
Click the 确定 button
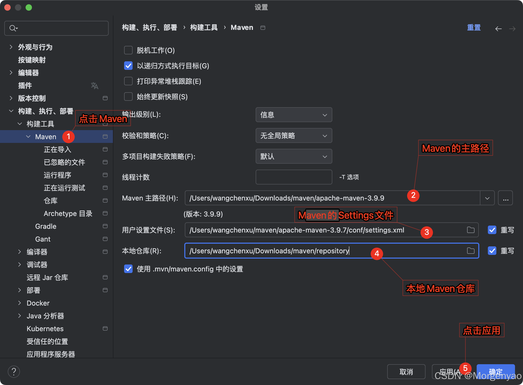(x=496, y=371)
